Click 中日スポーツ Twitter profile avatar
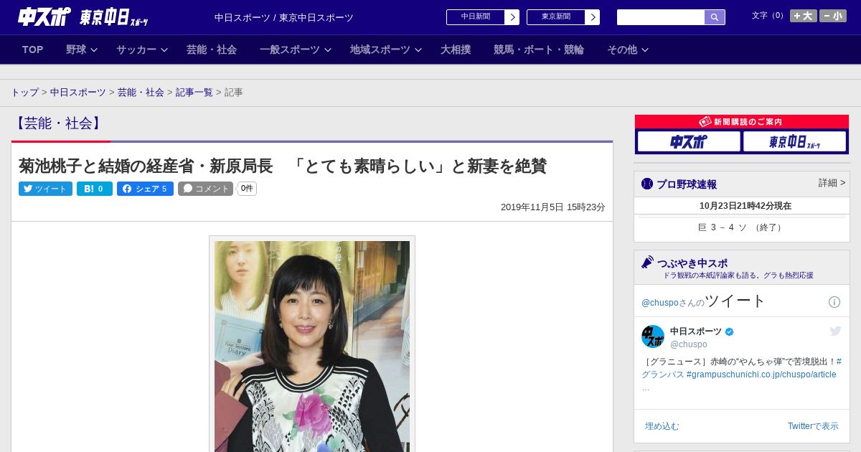The width and height of the screenshot is (861, 452). [653, 336]
